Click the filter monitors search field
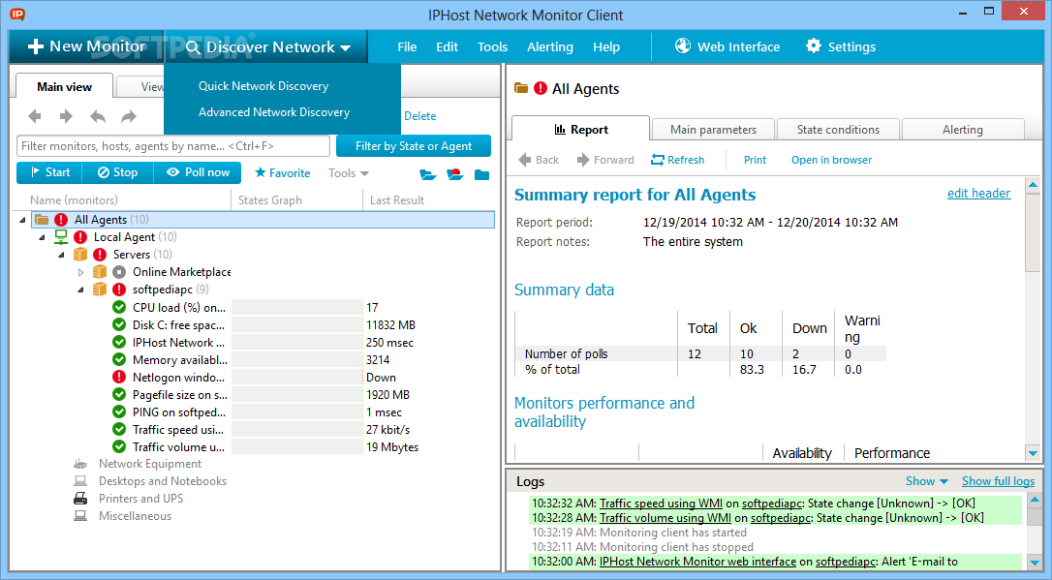This screenshot has height=580, width=1052. tap(173, 146)
